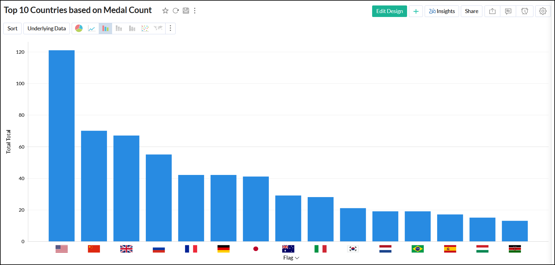Click the Share button
555x265 pixels.
(471, 11)
